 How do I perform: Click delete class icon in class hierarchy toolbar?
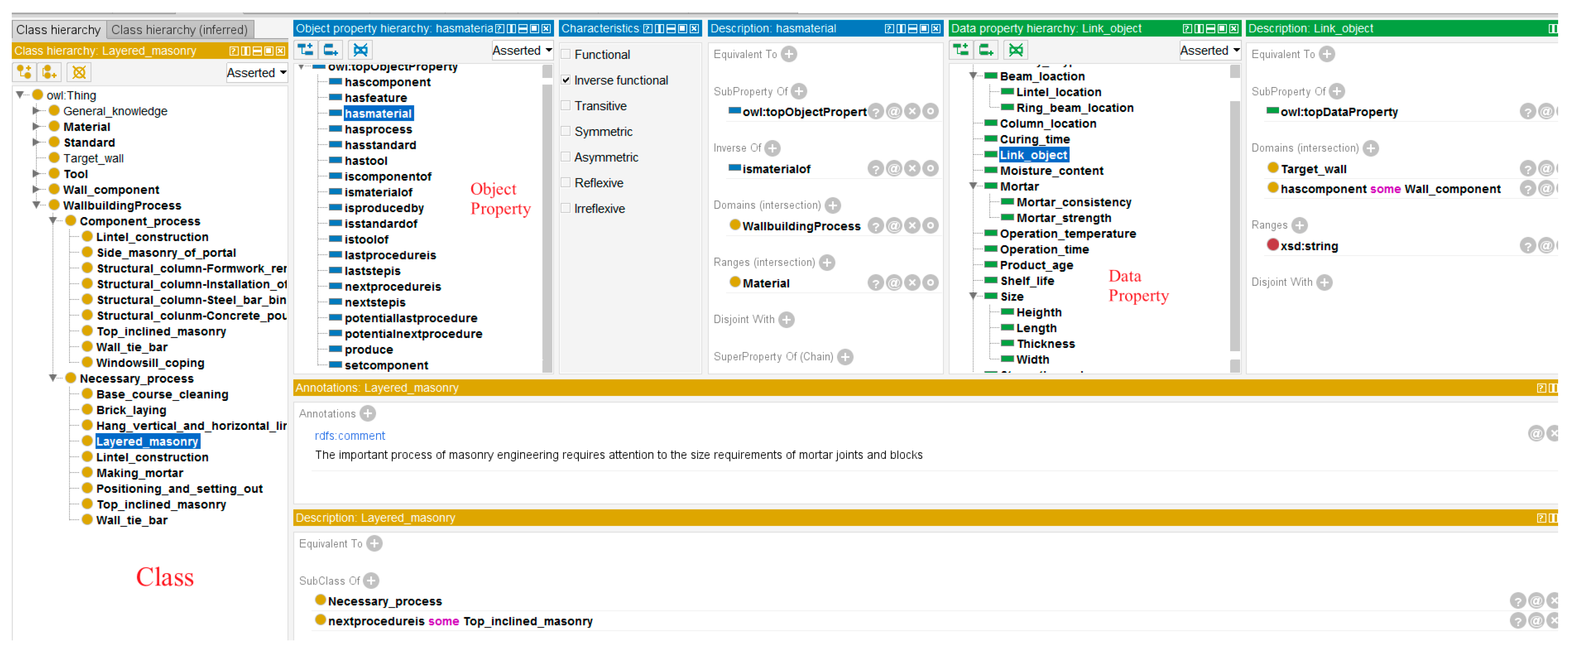[79, 72]
